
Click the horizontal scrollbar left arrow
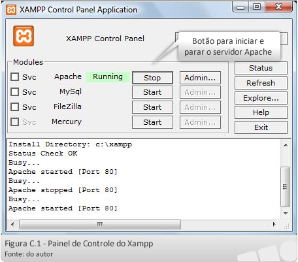click(x=12, y=224)
